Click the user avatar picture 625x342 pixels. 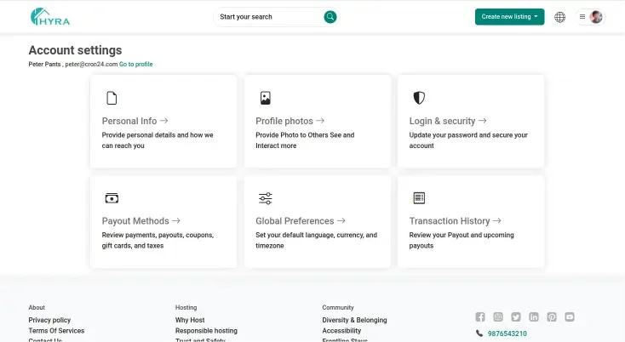[x=596, y=17]
